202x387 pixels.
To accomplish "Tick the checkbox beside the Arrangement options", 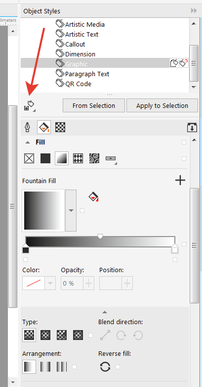I will [x=74, y=367].
